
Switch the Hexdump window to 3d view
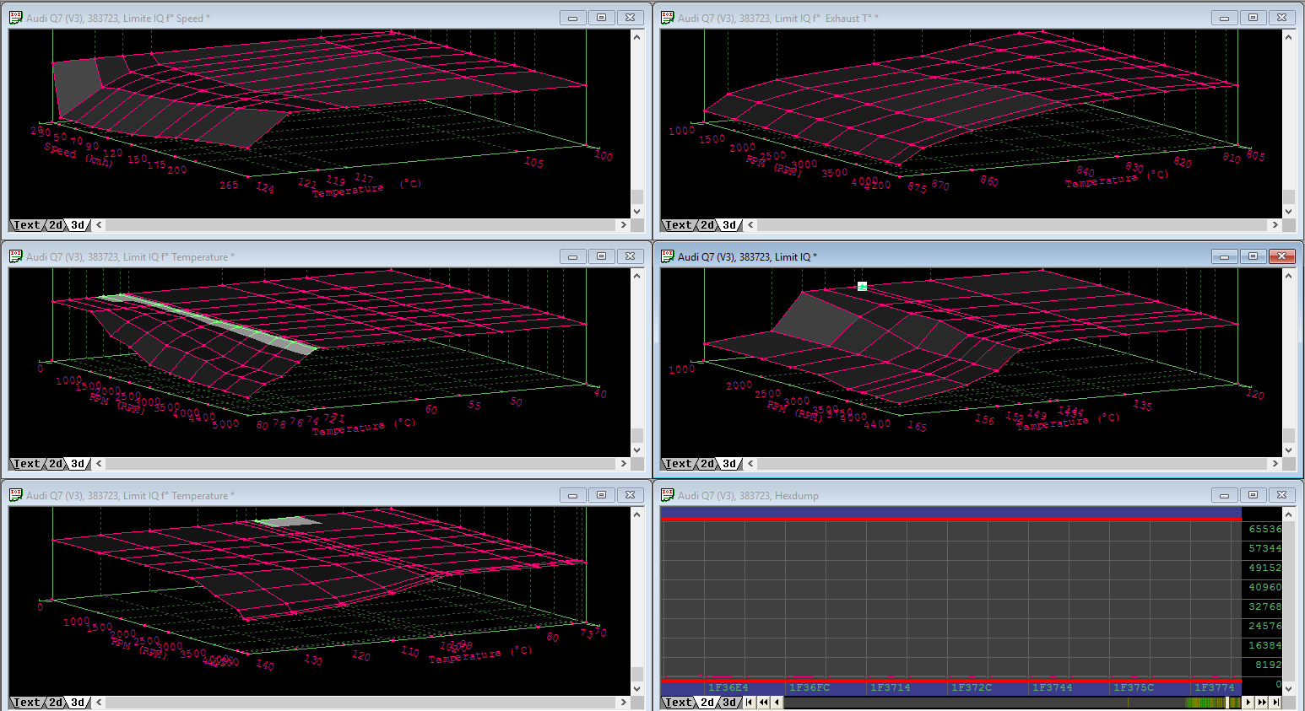point(729,702)
